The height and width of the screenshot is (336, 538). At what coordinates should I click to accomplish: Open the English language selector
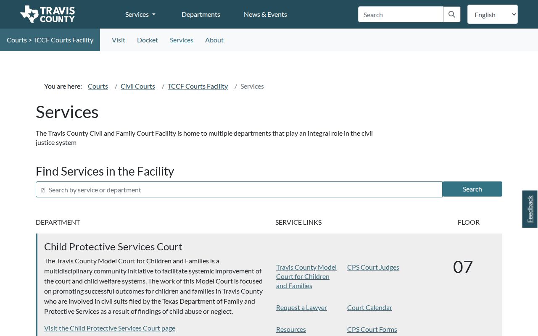493,14
